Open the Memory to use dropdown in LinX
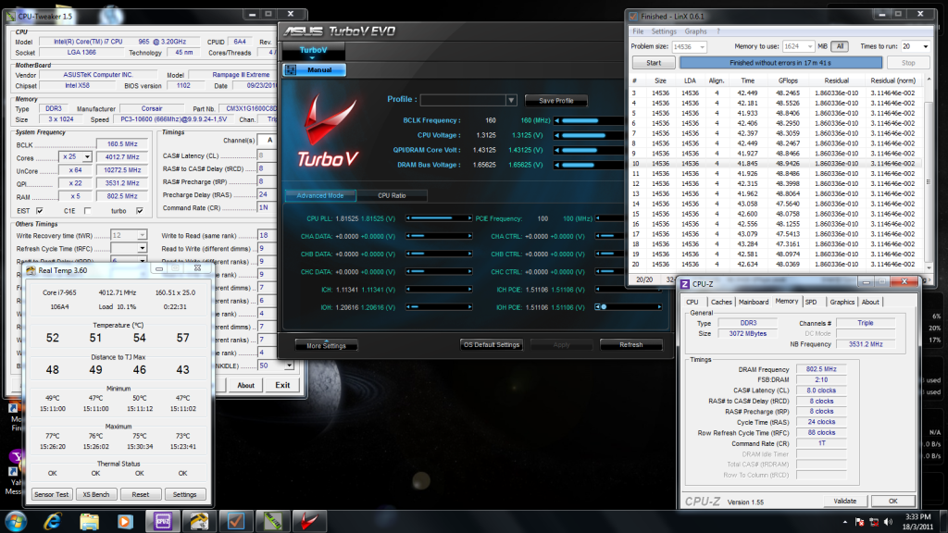The image size is (948, 533). click(x=810, y=46)
